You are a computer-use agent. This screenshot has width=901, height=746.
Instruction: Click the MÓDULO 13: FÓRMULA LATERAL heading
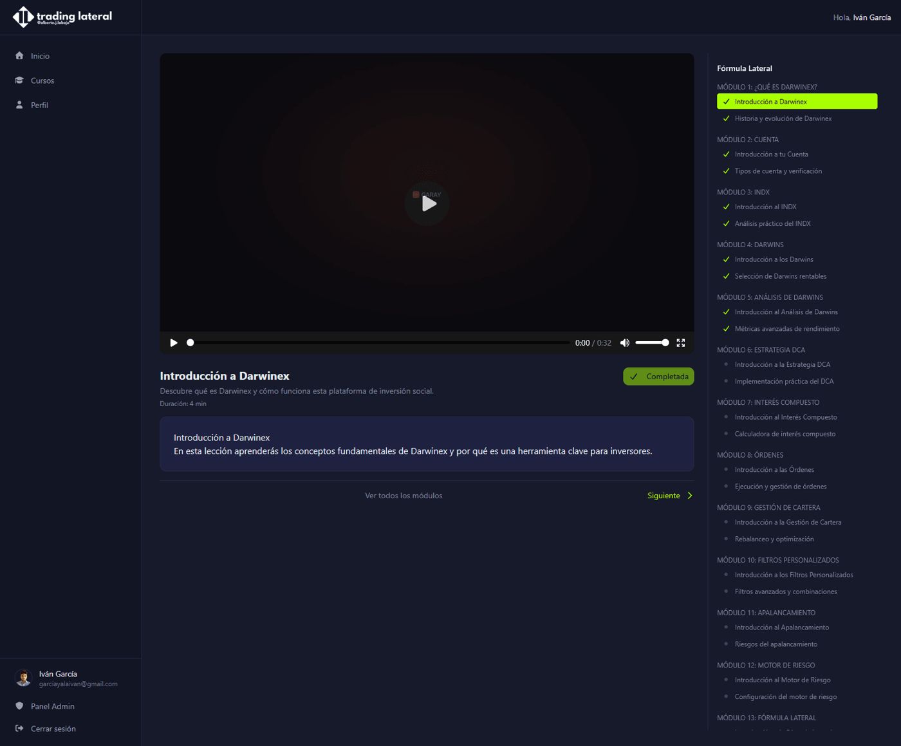point(766,718)
